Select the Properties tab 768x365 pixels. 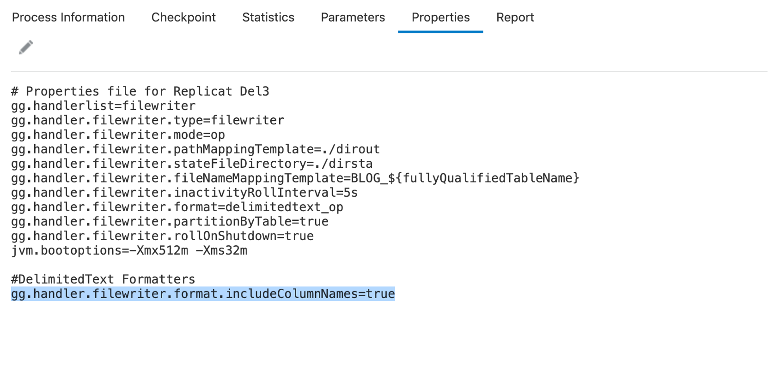(440, 18)
